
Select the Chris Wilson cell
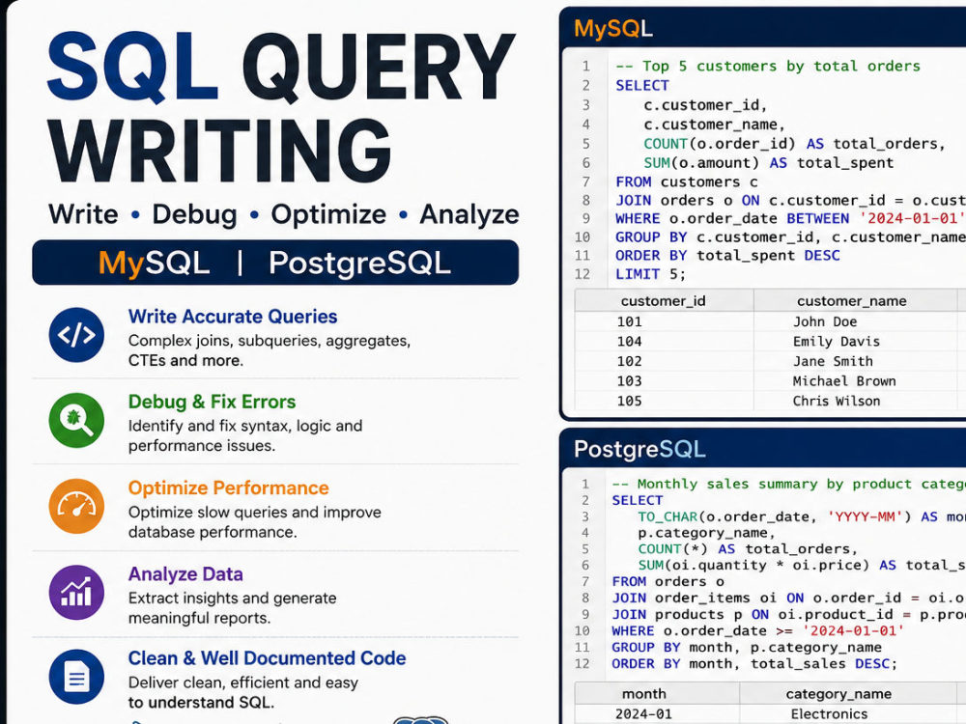point(836,401)
